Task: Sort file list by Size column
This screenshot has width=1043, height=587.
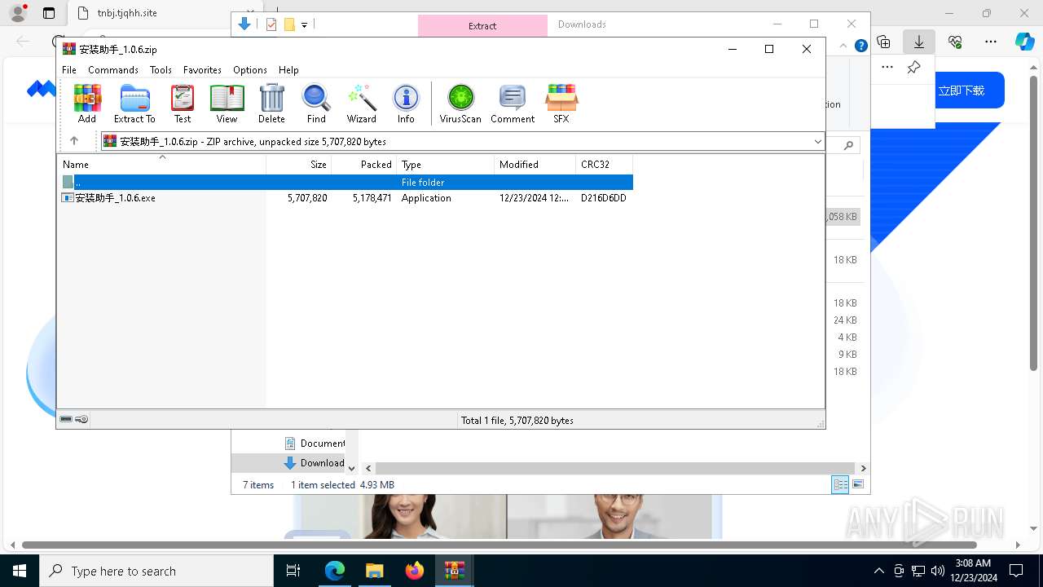Action: click(x=299, y=165)
